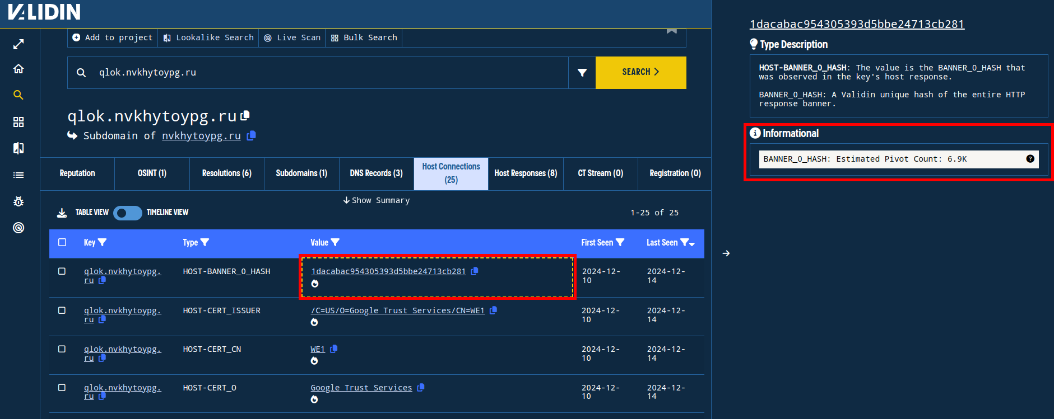Image resolution: width=1054 pixels, height=419 pixels.
Task: Click flame icon under WE1
Action: pyautogui.click(x=314, y=361)
